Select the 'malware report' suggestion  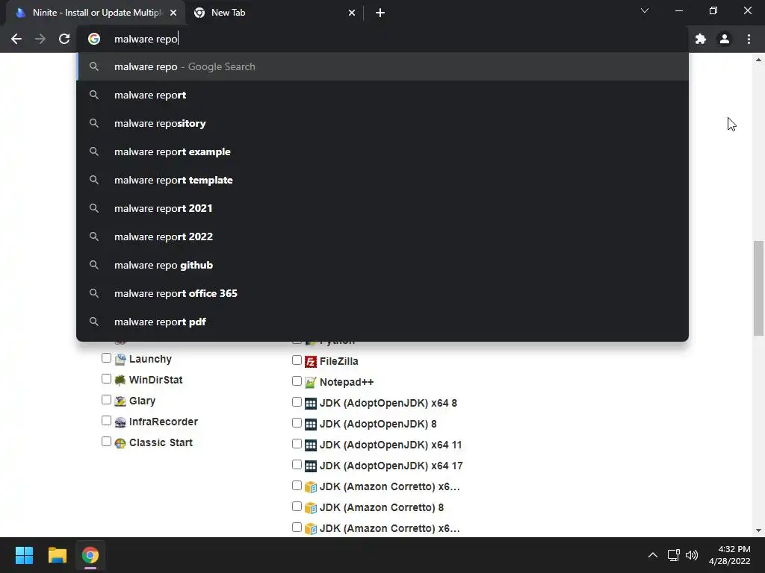click(382, 95)
